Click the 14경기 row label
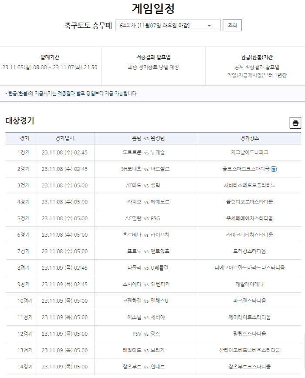 tap(25, 367)
